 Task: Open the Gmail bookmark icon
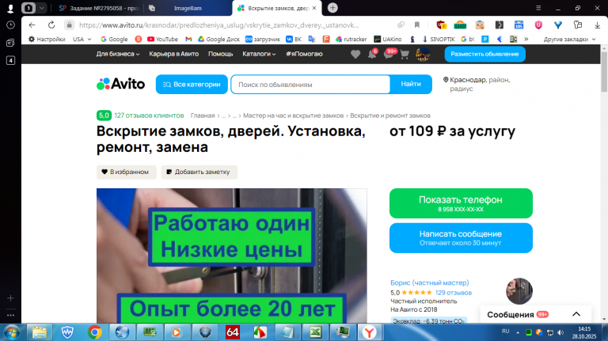click(x=188, y=39)
